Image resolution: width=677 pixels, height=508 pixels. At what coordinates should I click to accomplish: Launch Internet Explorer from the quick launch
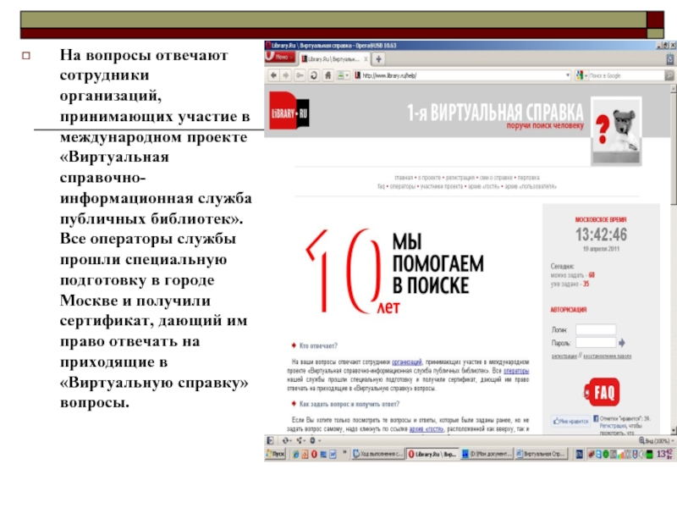point(295,454)
